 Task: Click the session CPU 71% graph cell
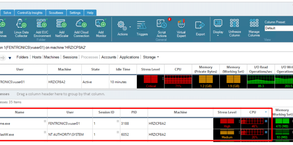178,82
